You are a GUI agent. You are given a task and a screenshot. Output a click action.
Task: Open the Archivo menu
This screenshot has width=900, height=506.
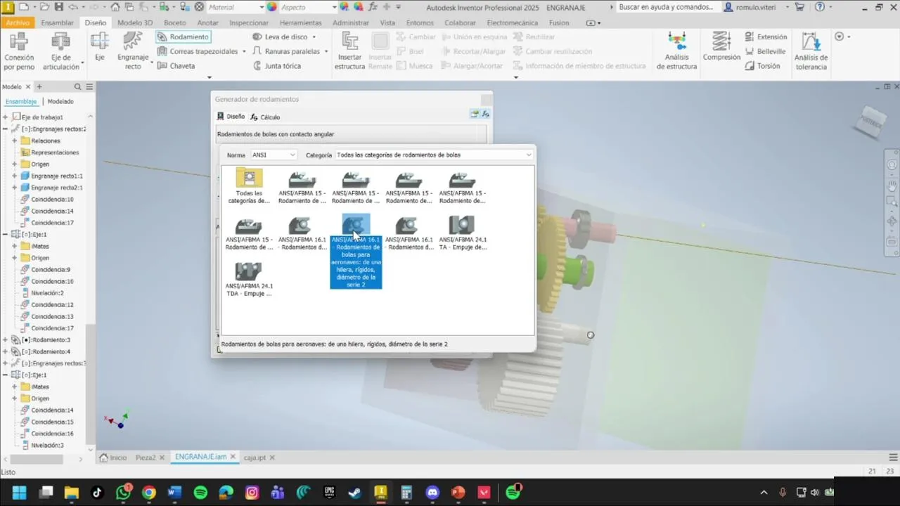pos(17,22)
